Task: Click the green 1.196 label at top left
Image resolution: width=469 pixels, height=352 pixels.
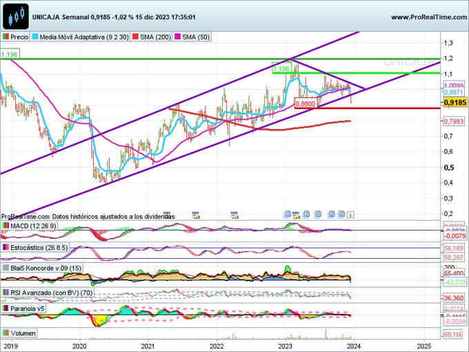Action: (x=10, y=55)
